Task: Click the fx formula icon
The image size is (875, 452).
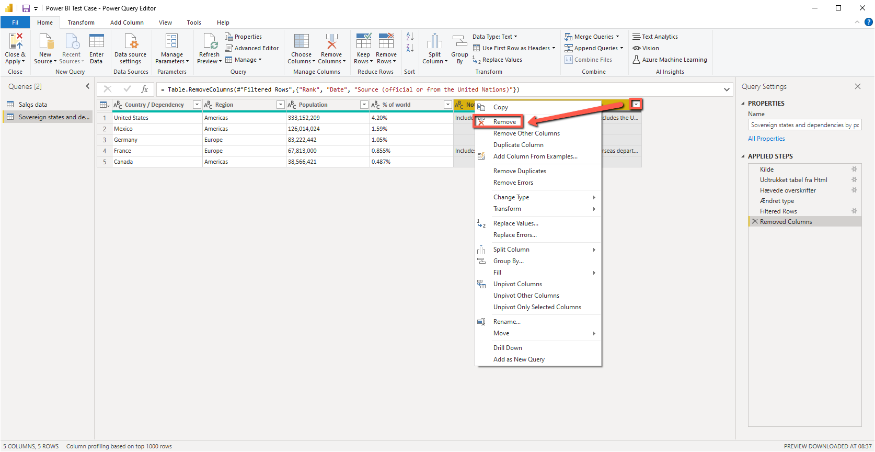Action: tap(145, 89)
